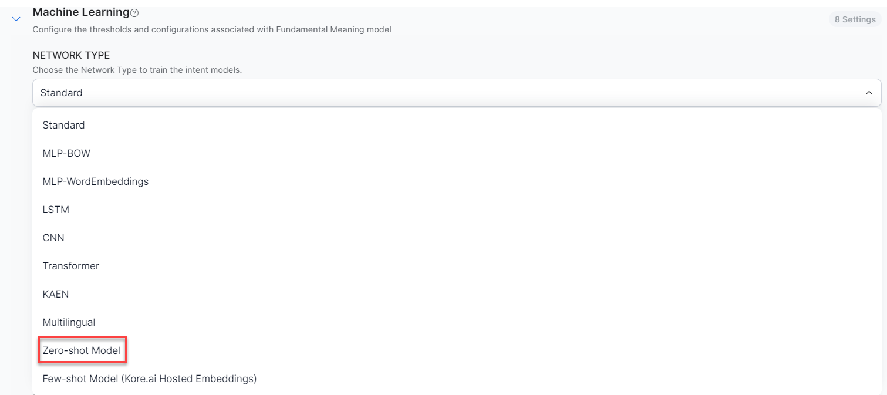Pick the KAEN option
The image size is (887, 395).
(x=55, y=294)
